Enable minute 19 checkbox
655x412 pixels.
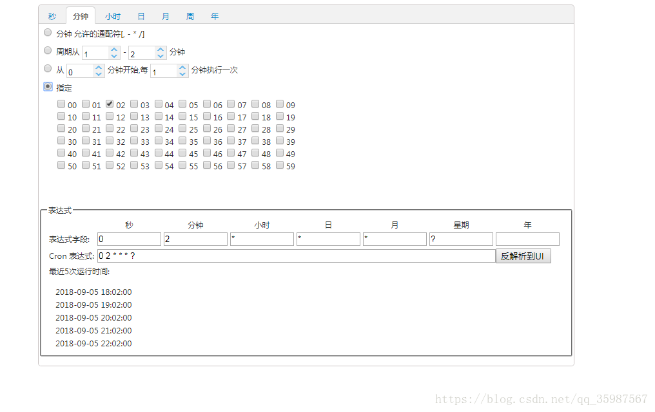[x=280, y=116]
